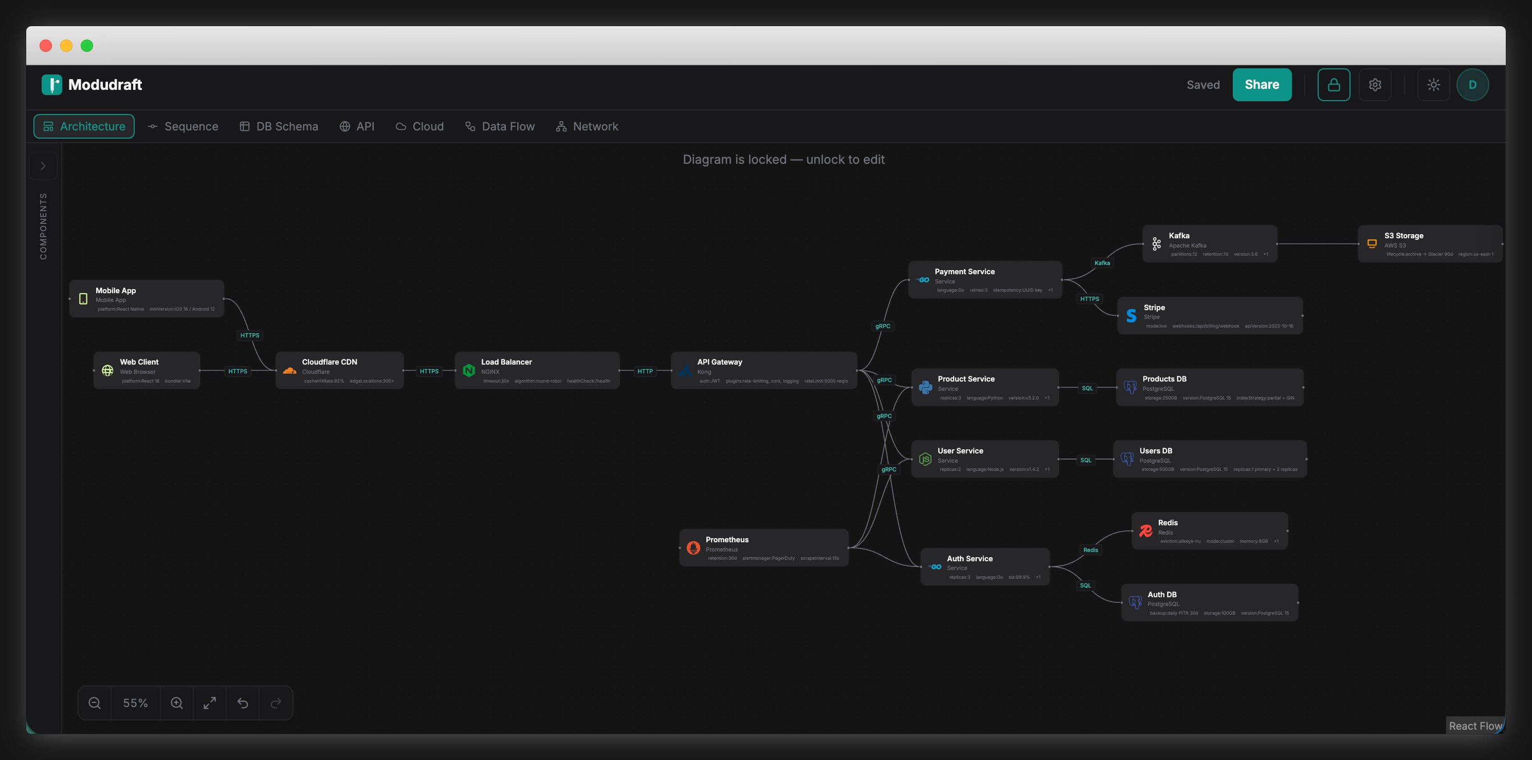Click the Products DB PostgreSQL icon
Screen dimensions: 1532x760
pos(1130,387)
